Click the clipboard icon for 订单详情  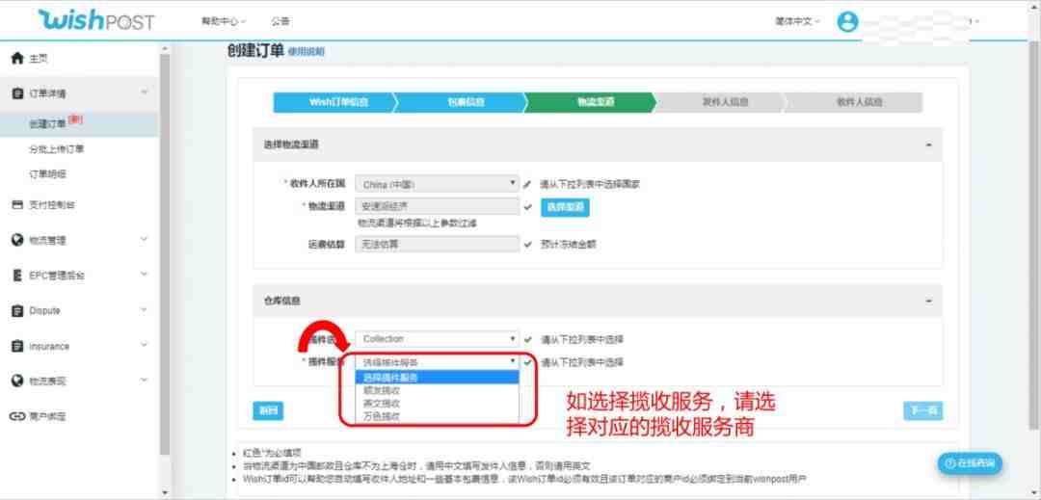(x=18, y=93)
